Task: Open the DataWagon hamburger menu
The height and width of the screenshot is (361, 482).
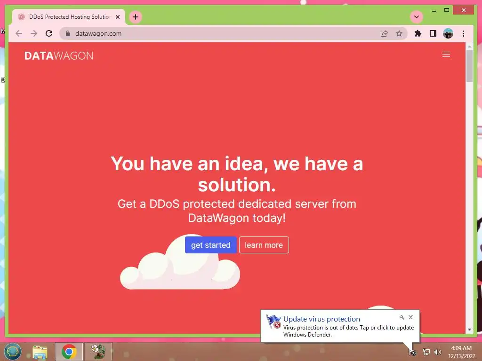Action: point(446,55)
